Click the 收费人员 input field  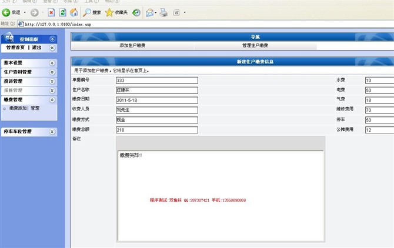pyautogui.click(x=157, y=110)
